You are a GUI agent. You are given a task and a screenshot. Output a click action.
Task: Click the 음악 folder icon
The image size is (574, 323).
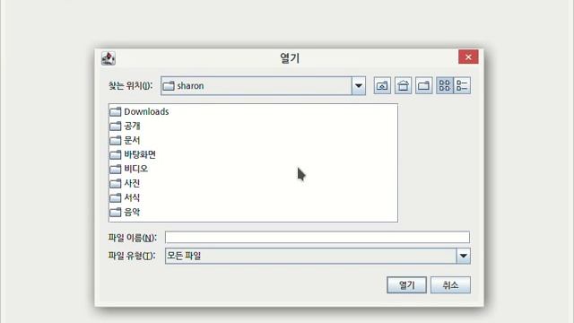point(116,212)
